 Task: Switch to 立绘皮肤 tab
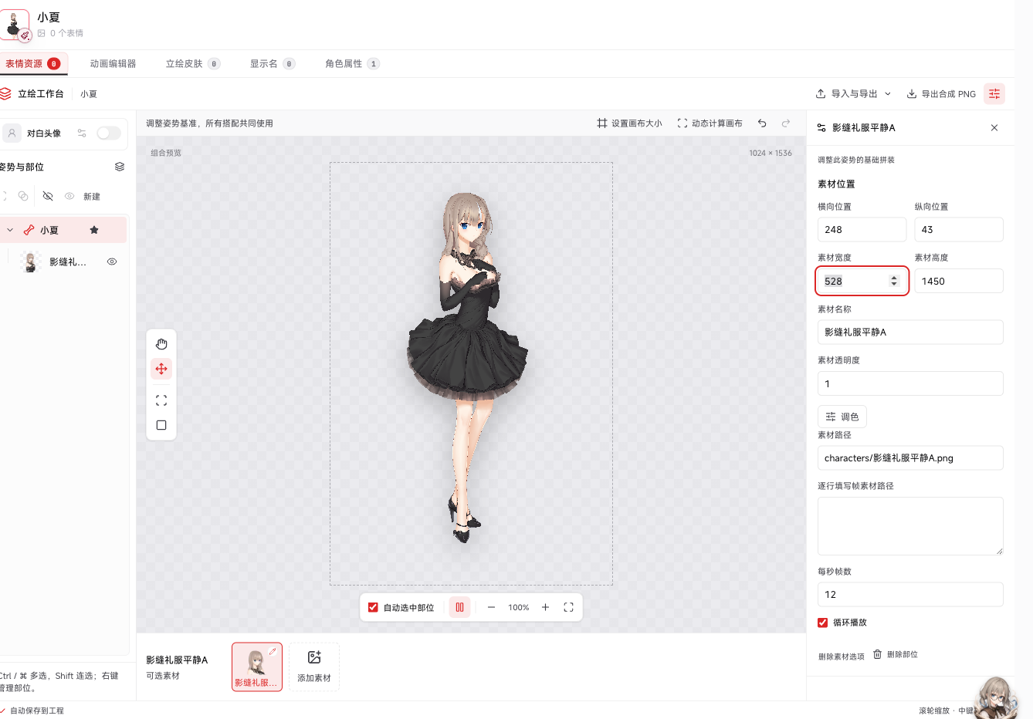193,64
